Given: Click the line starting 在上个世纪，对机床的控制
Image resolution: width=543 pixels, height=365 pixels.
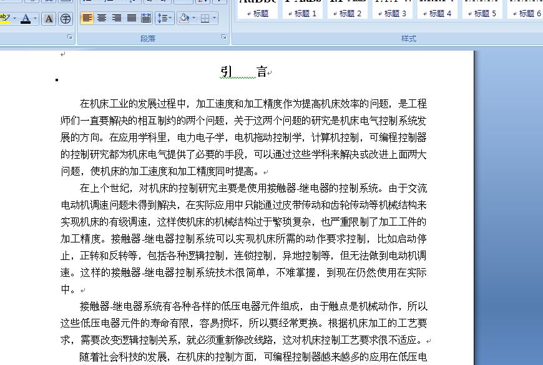Looking at the screenshot, I should [253, 188].
